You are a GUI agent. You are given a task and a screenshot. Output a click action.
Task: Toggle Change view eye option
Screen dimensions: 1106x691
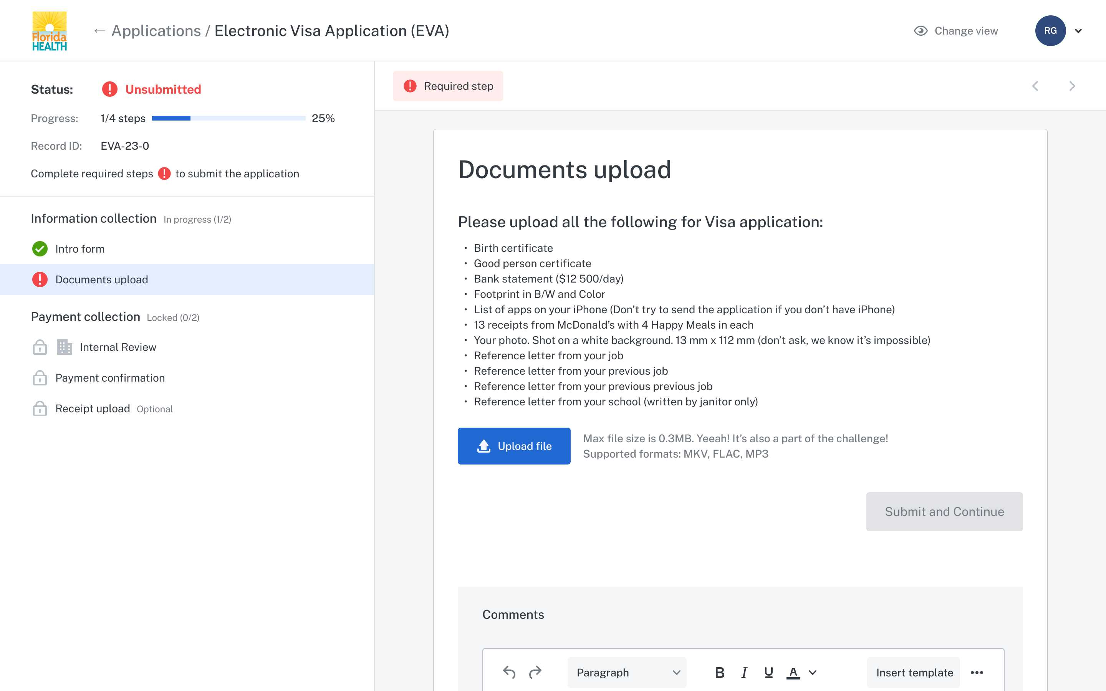pos(955,31)
